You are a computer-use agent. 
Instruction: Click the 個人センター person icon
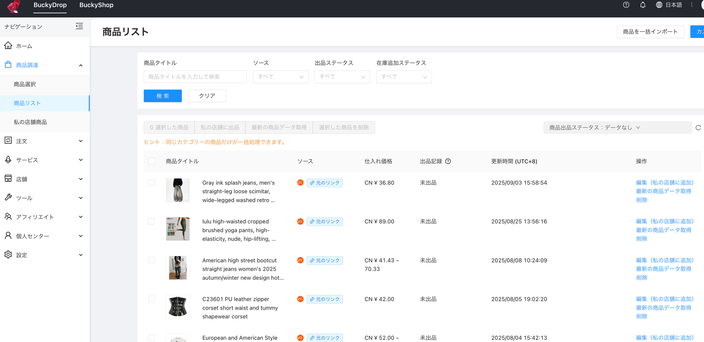(x=8, y=236)
